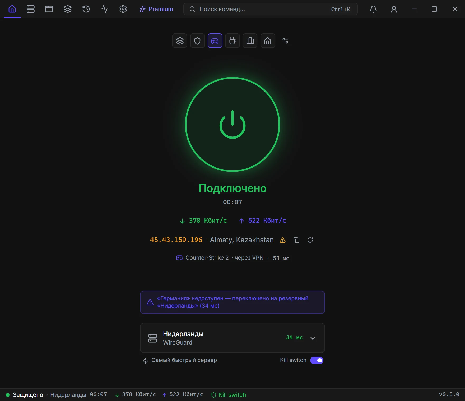The image size is (465, 401).
Task: Click 'Нидерланды' in the status bar
Action: pos(68,395)
